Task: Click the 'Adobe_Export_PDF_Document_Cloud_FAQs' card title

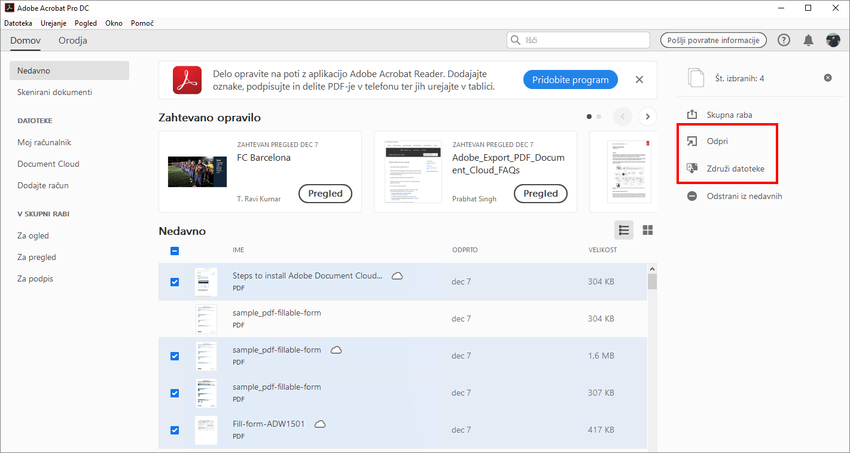Action: (508, 164)
